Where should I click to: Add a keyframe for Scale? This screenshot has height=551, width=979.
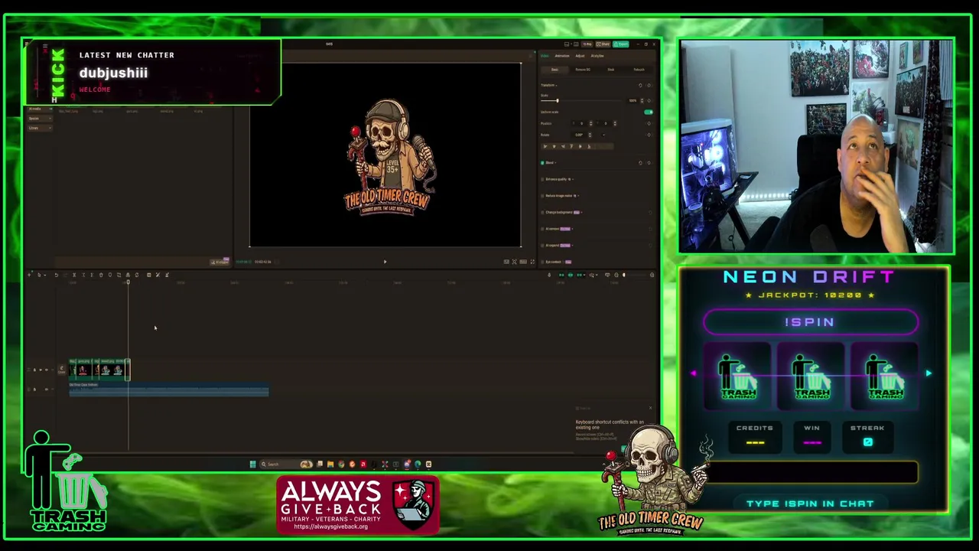[649, 100]
